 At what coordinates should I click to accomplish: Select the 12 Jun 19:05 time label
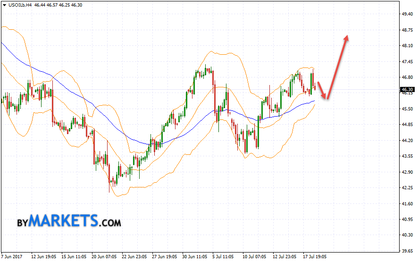pyautogui.click(x=43, y=257)
